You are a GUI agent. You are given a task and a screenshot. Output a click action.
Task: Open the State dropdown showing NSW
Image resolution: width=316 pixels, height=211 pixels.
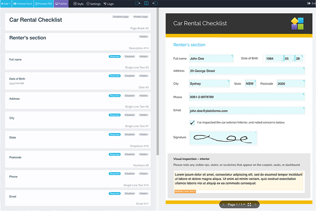250,84
